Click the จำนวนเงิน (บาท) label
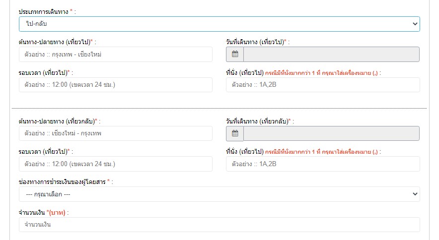This screenshot has height=240, width=439. point(42,213)
